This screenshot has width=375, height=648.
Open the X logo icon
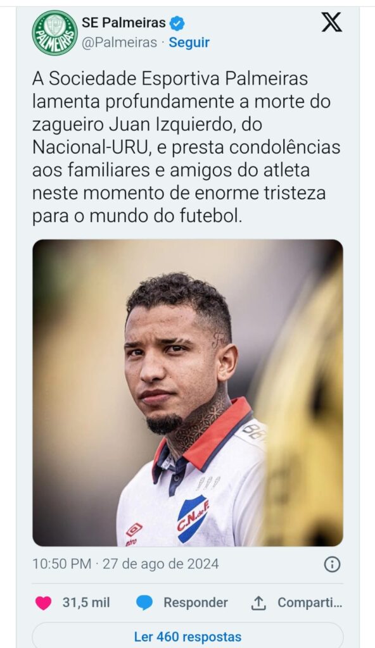(x=331, y=22)
